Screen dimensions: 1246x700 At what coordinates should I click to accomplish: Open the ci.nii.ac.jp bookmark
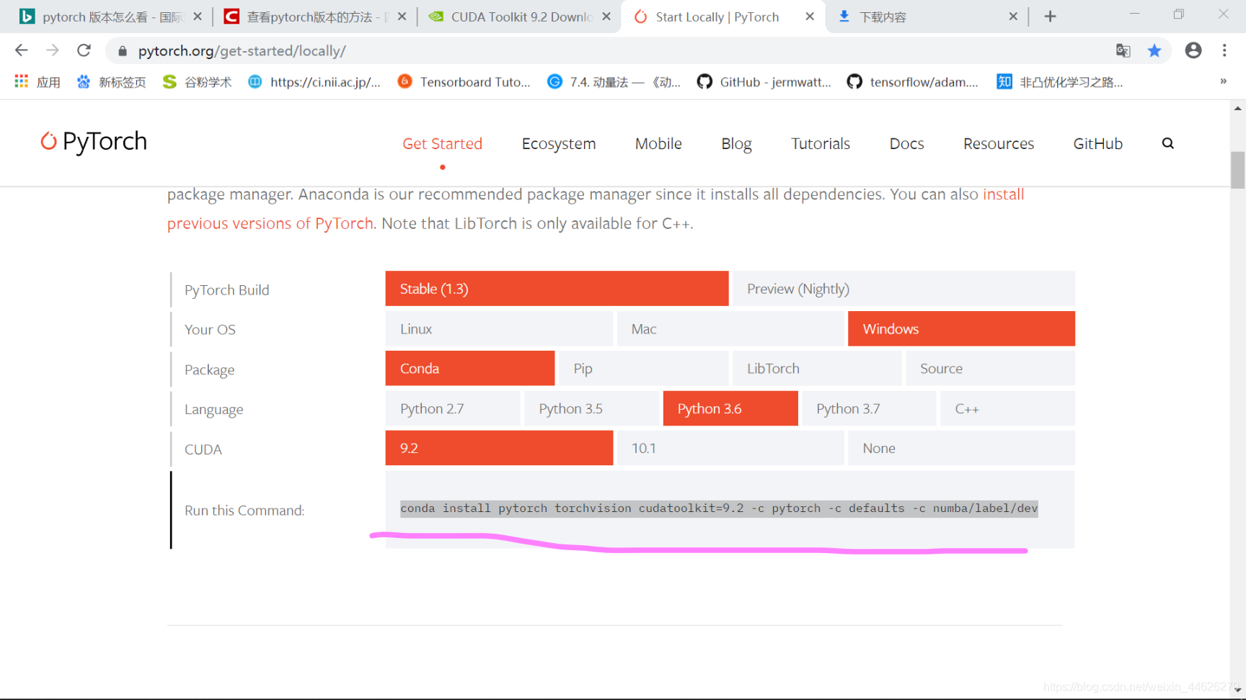click(314, 82)
